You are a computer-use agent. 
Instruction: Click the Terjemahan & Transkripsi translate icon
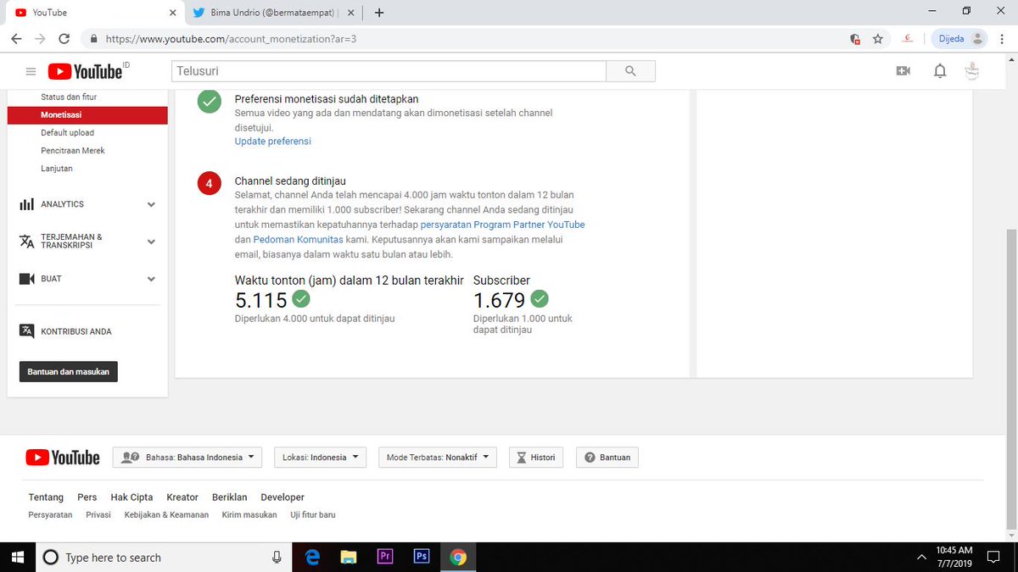coord(27,242)
